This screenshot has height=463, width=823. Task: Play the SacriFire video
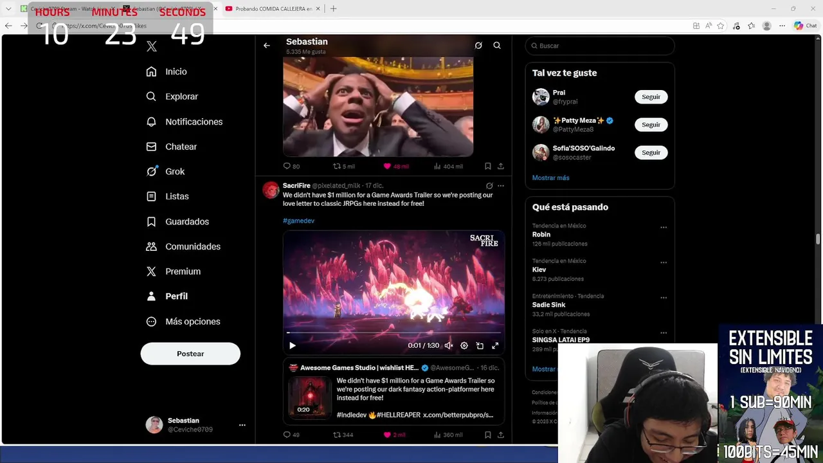click(293, 345)
